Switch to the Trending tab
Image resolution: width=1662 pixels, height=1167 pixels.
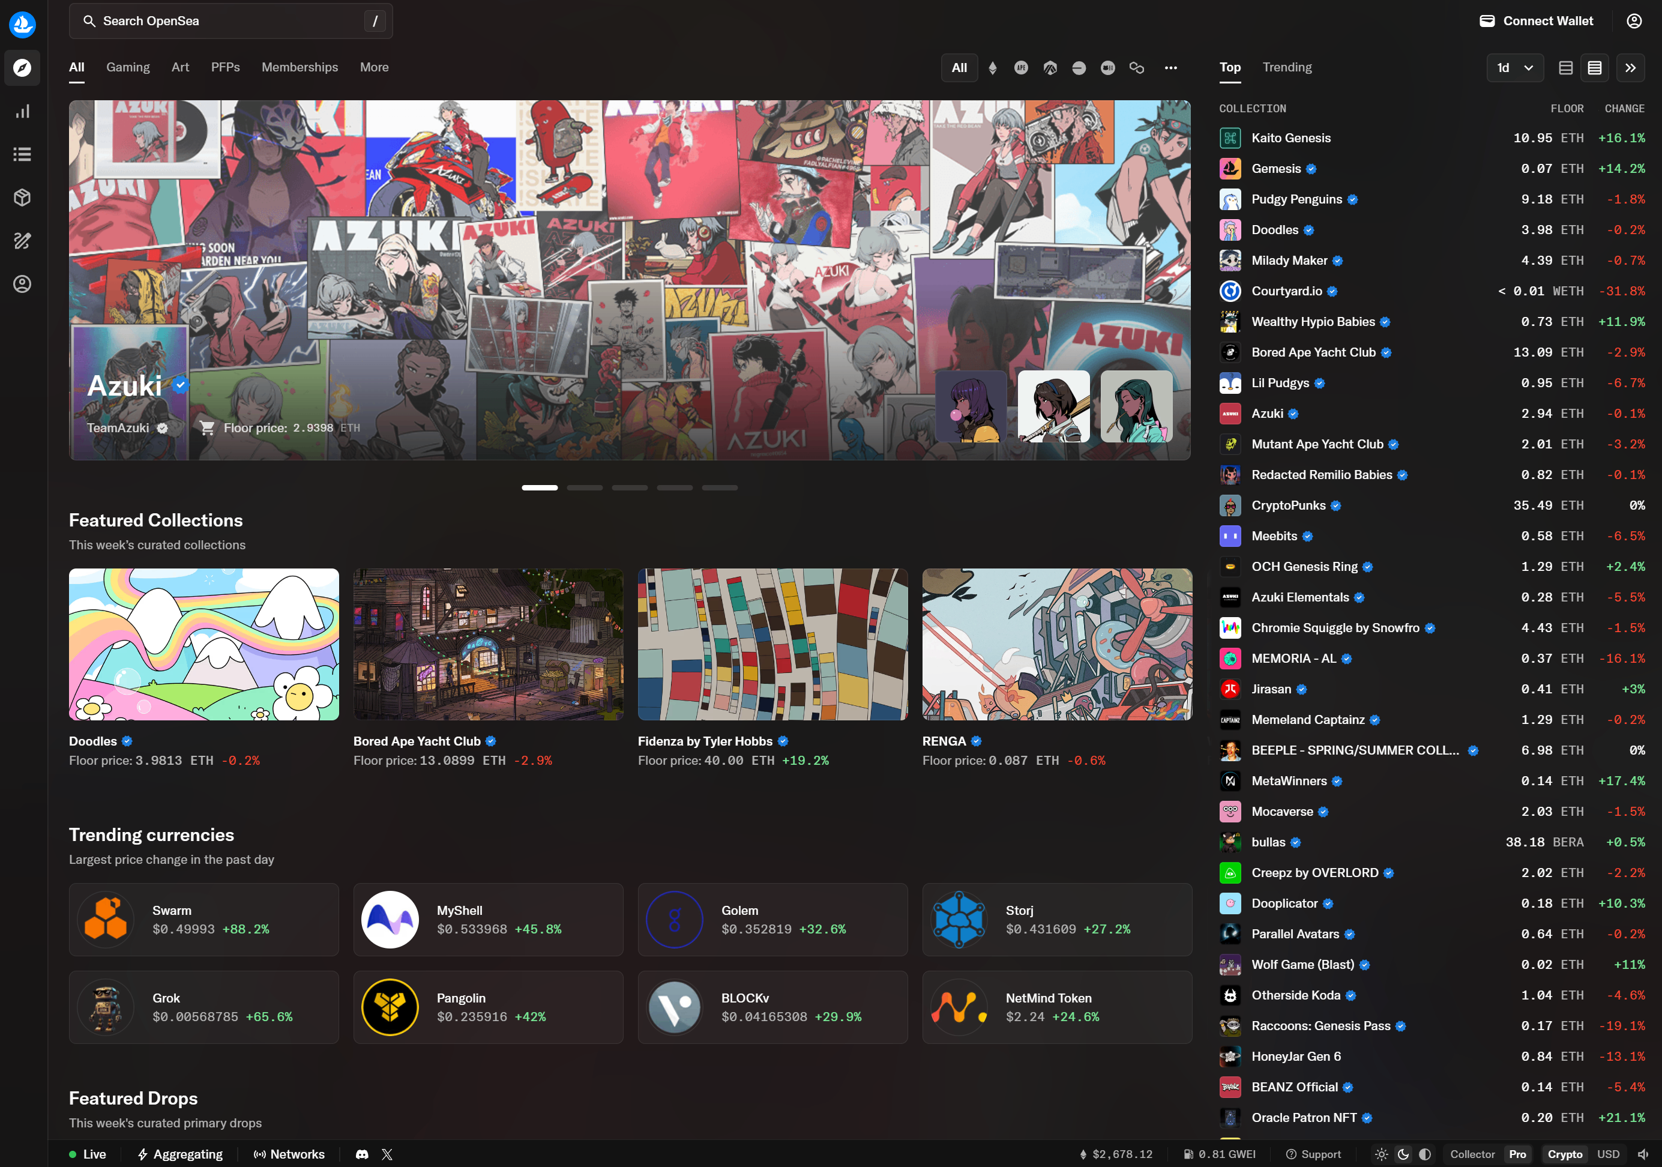pos(1286,67)
